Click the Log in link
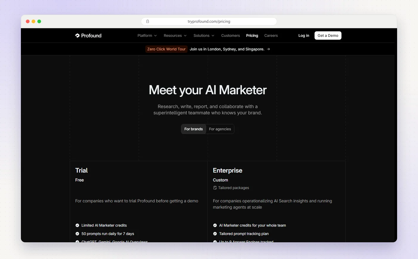The width and height of the screenshot is (418, 259). [x=304, y=36]
